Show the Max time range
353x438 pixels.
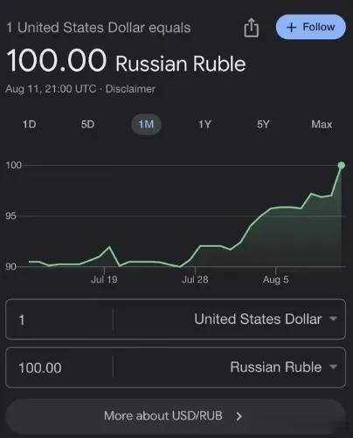[322, 125]
